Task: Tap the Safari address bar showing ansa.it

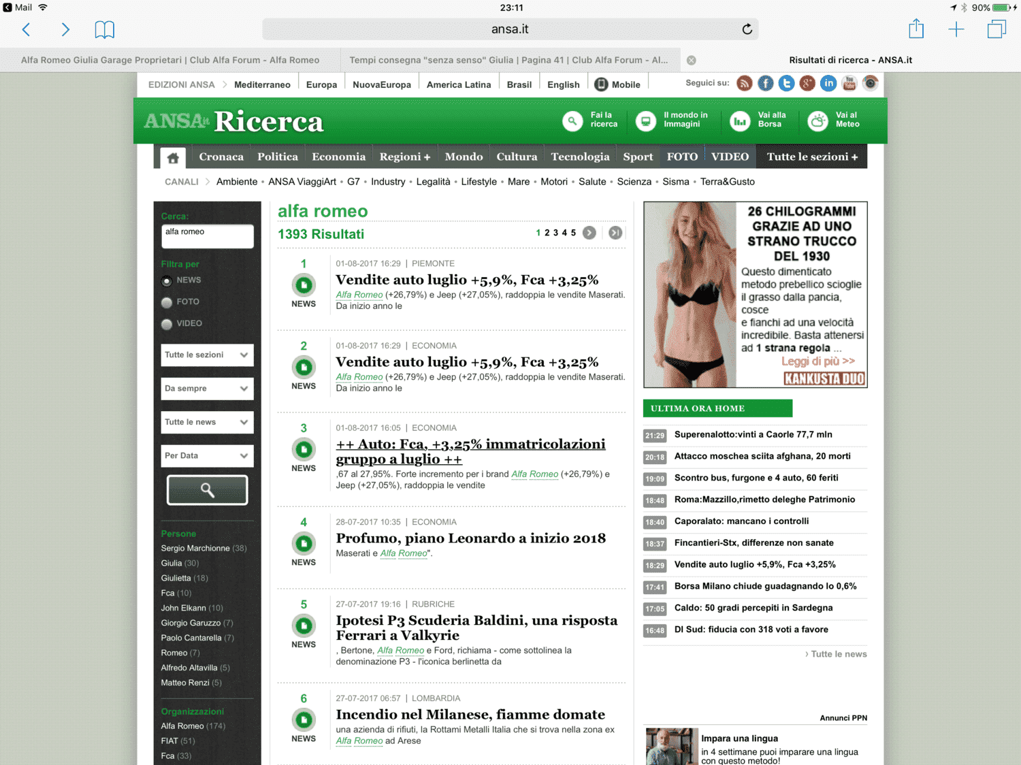Action: [510, 29]
